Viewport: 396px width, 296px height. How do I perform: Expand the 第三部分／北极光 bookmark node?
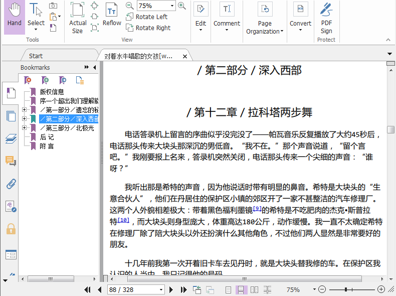coord(24,128)
